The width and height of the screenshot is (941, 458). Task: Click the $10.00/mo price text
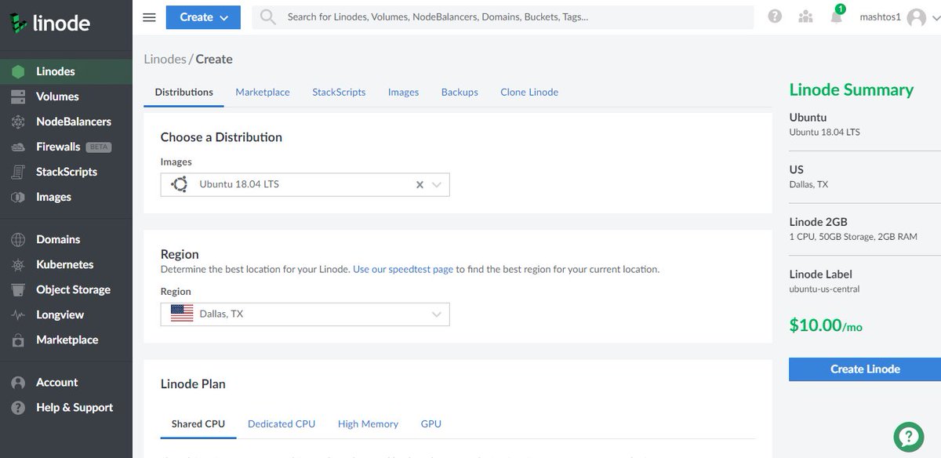tap(826, 325)
